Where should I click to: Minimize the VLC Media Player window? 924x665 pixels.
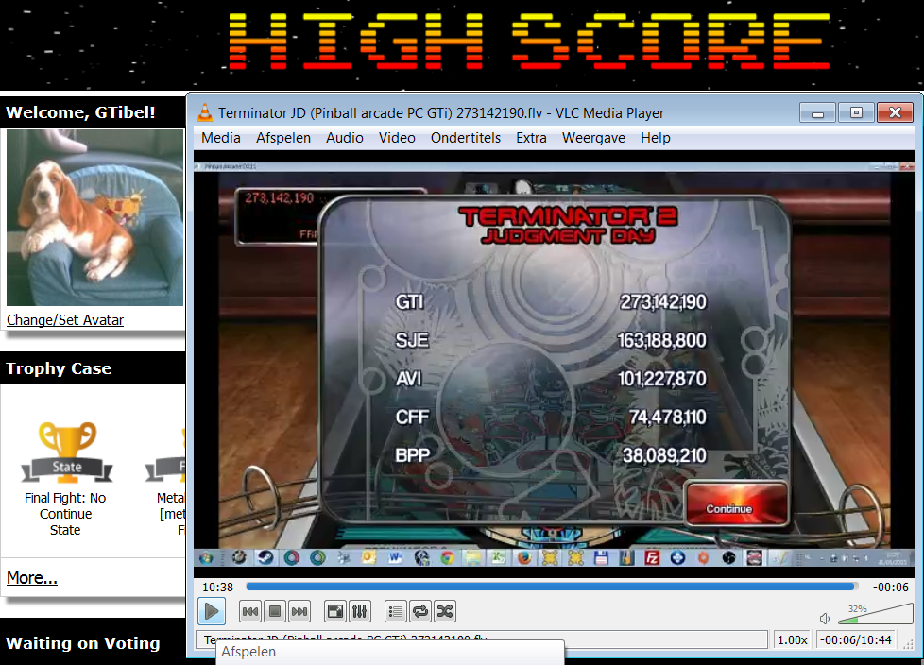point(817,112)
